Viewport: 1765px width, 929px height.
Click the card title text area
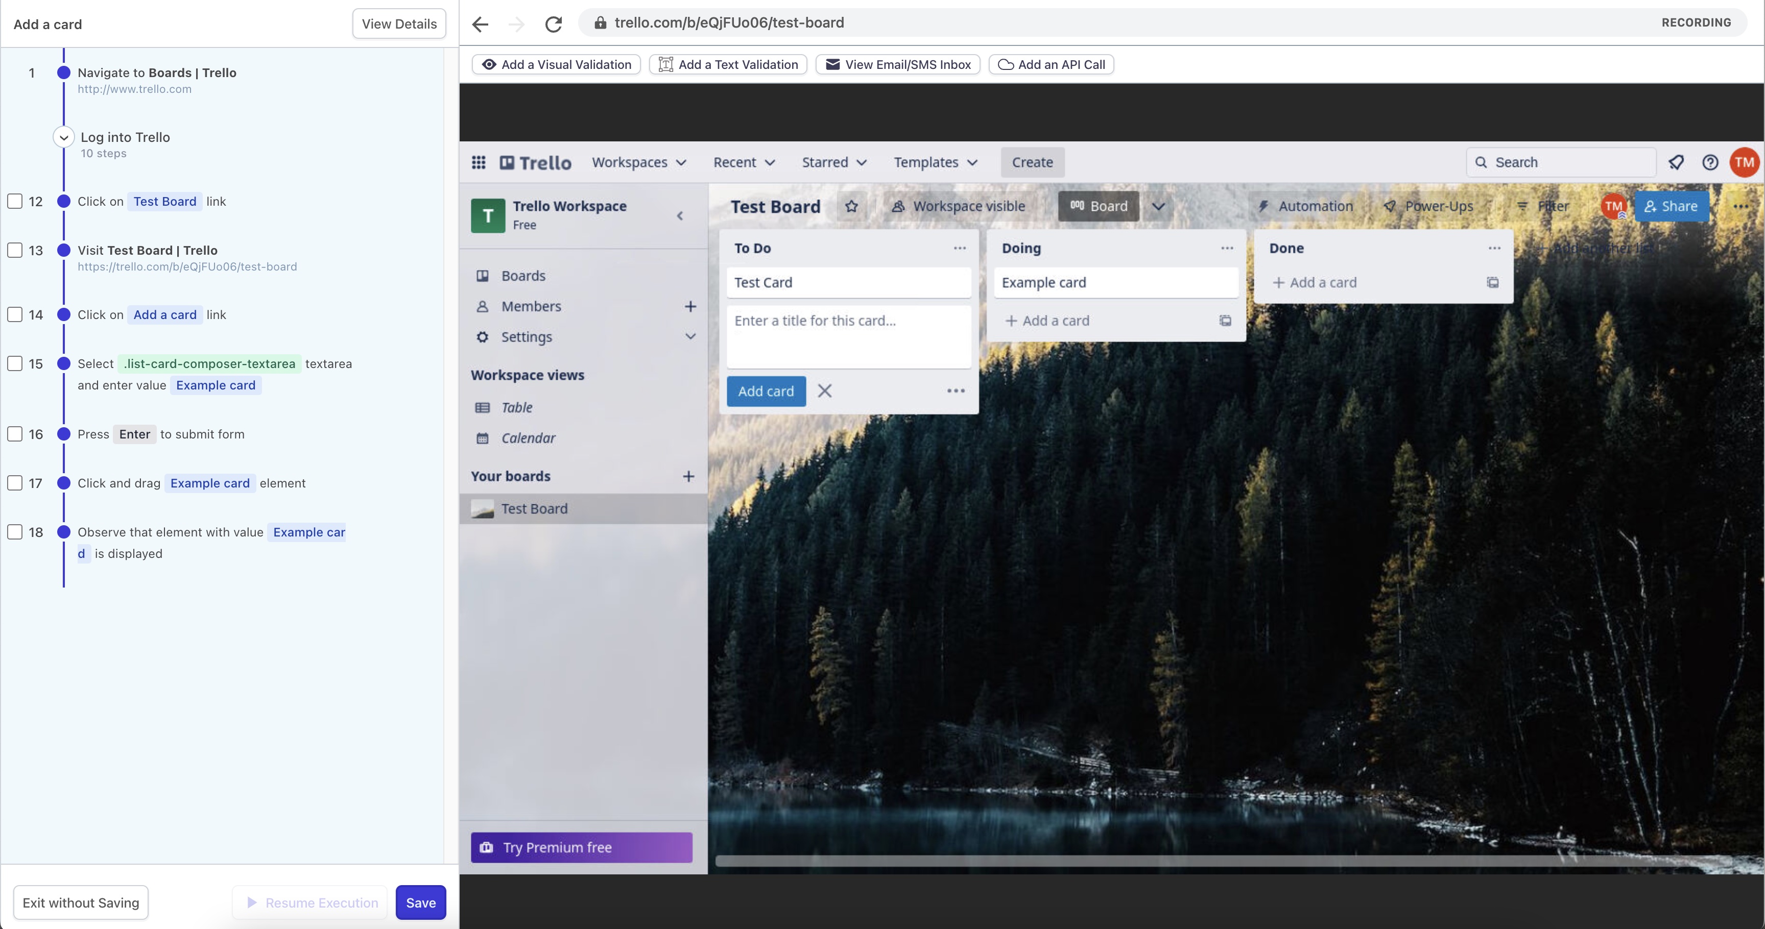(848, 335)
